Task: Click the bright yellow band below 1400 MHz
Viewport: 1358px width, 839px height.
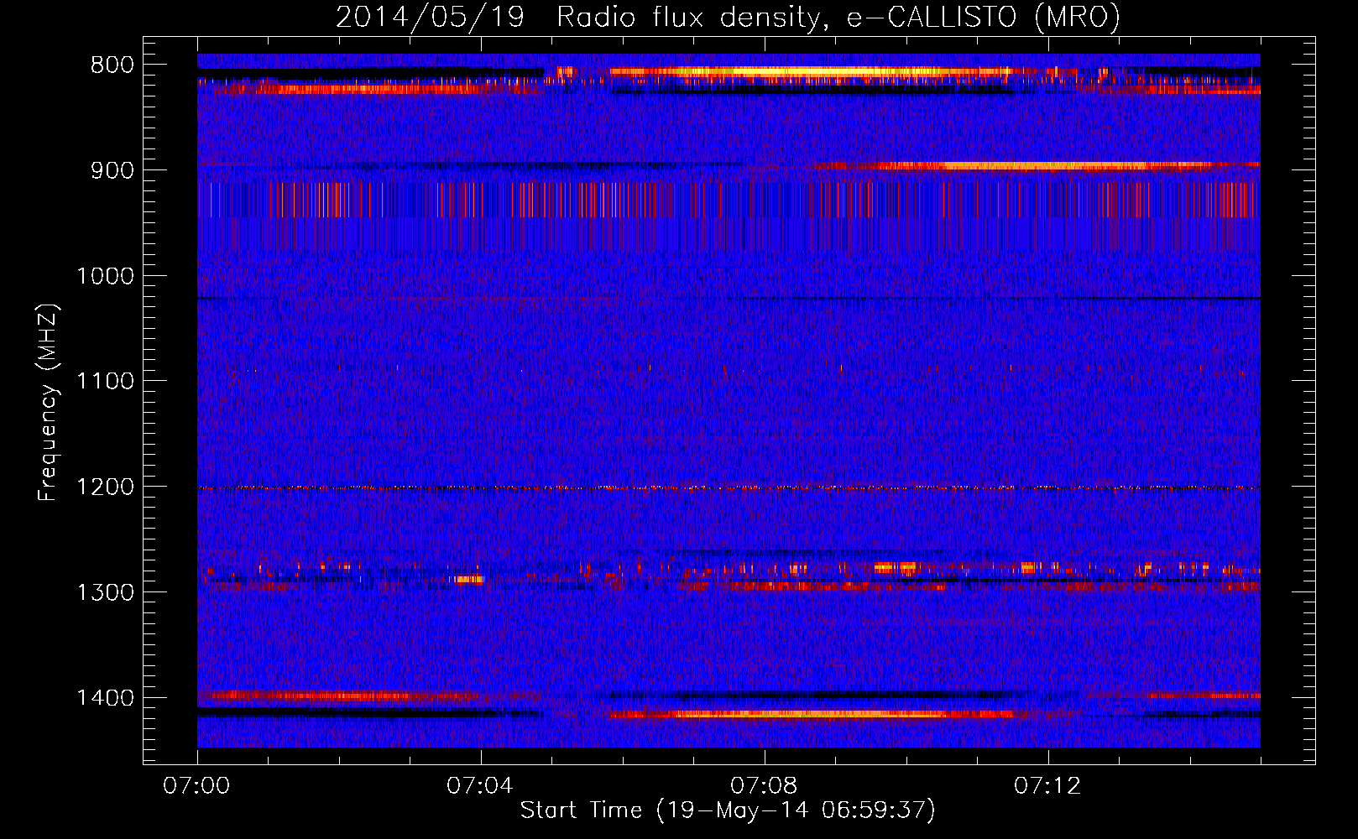Action: tap(810, 714)
